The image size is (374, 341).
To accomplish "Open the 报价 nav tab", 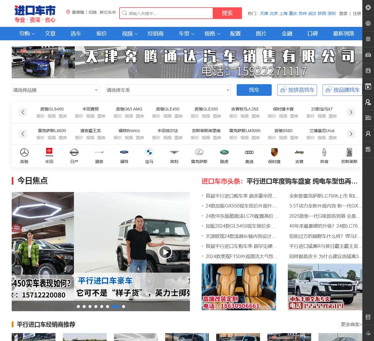I will 102,34.
